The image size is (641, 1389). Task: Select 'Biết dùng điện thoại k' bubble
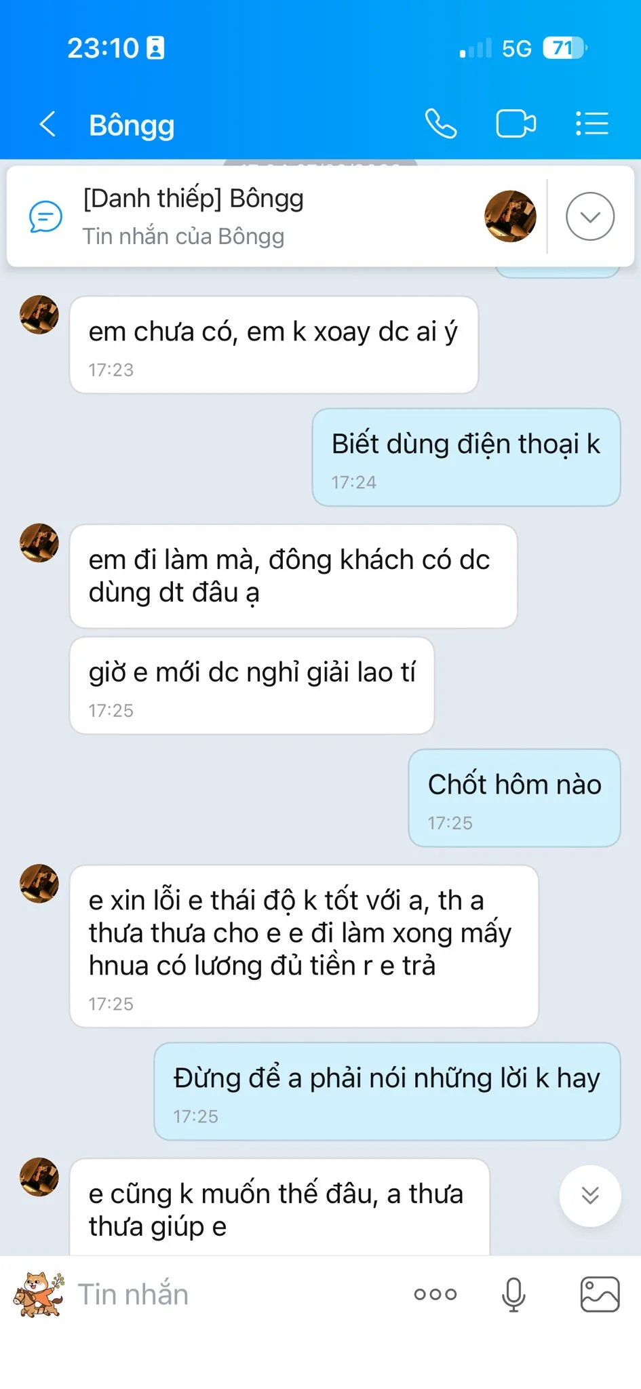466,458
